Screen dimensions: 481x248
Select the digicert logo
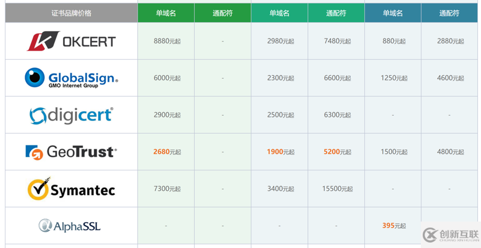coord(71,116)
